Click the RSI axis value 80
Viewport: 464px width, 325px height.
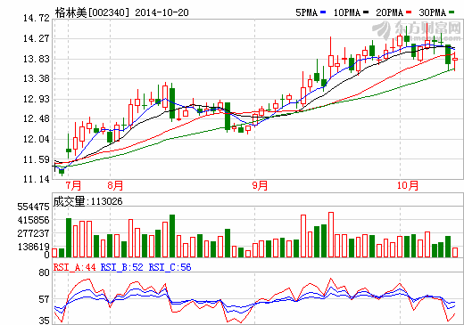tap(44, 272)
